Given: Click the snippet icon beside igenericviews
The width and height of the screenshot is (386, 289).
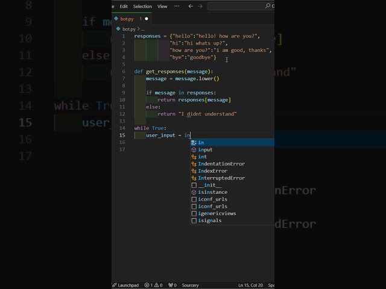Looking at the screenshot, I should click(x=194, y=214).
